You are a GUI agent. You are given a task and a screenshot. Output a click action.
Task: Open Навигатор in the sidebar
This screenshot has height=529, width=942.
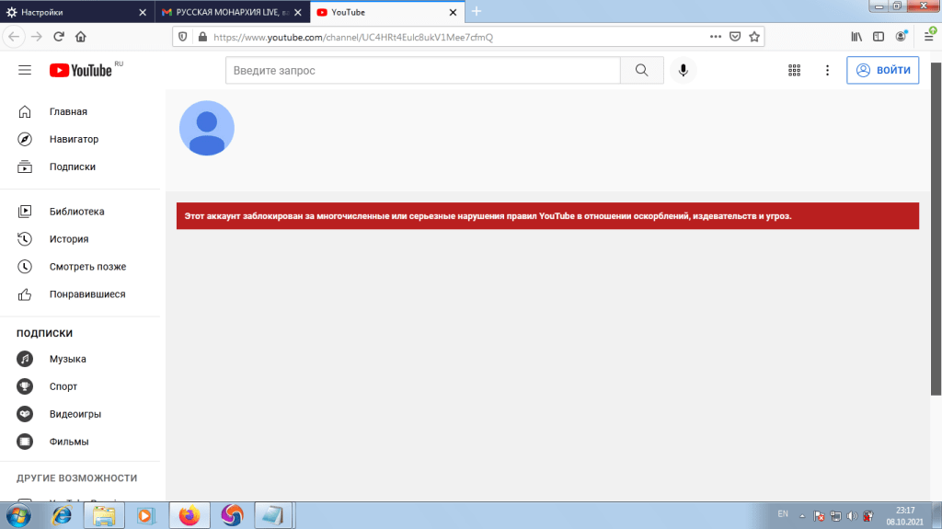click(74, 140)
